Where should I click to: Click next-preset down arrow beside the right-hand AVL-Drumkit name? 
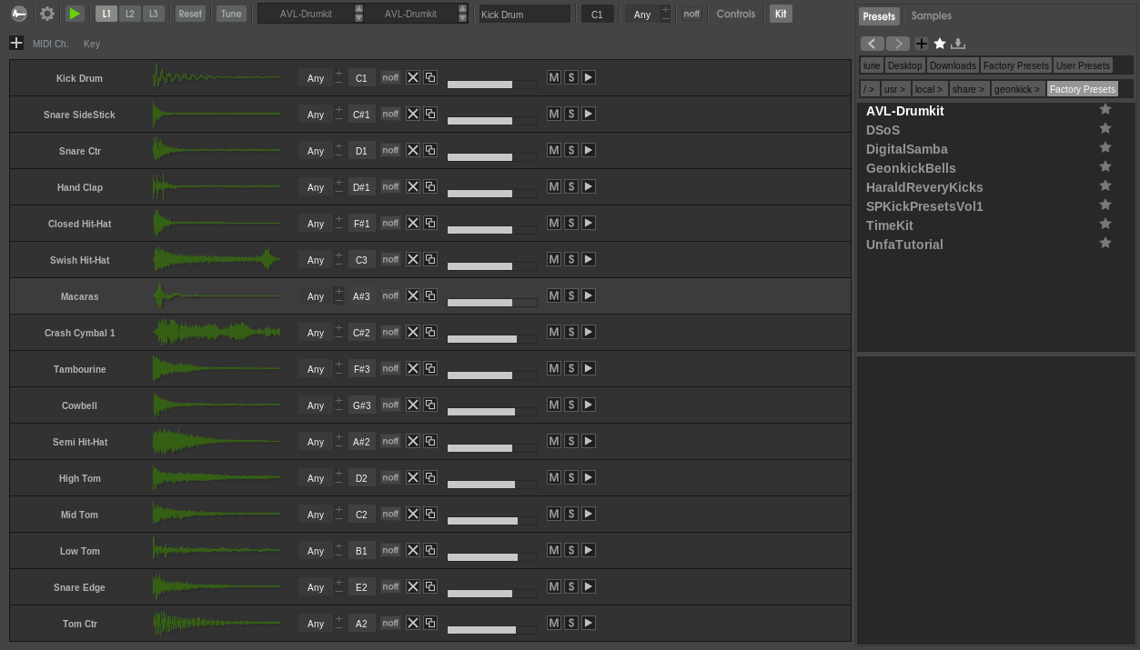[462, 18]
